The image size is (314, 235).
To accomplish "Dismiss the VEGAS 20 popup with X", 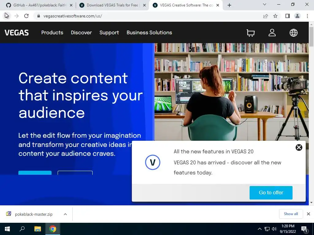I will pyautogui.click(x=299, y=147).
